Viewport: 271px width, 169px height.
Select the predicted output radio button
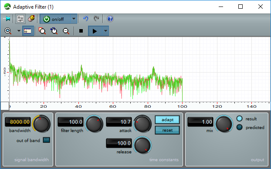(239, 127)
